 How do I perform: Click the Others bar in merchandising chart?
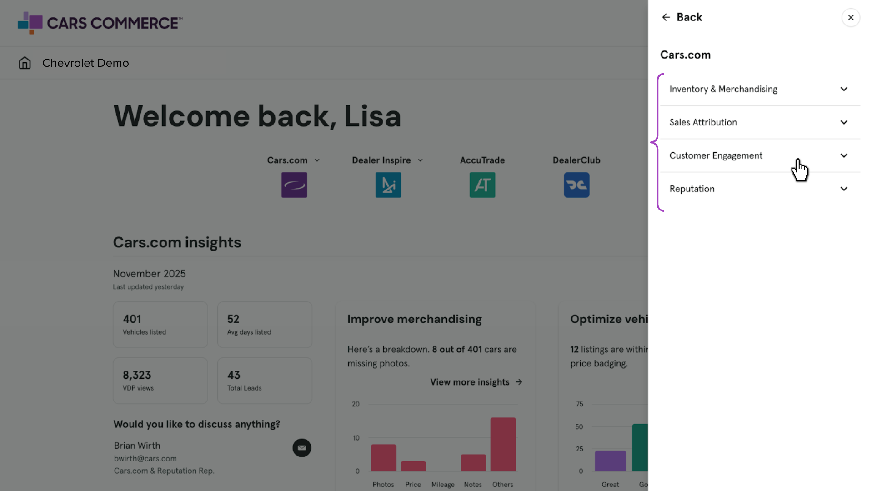503,444
